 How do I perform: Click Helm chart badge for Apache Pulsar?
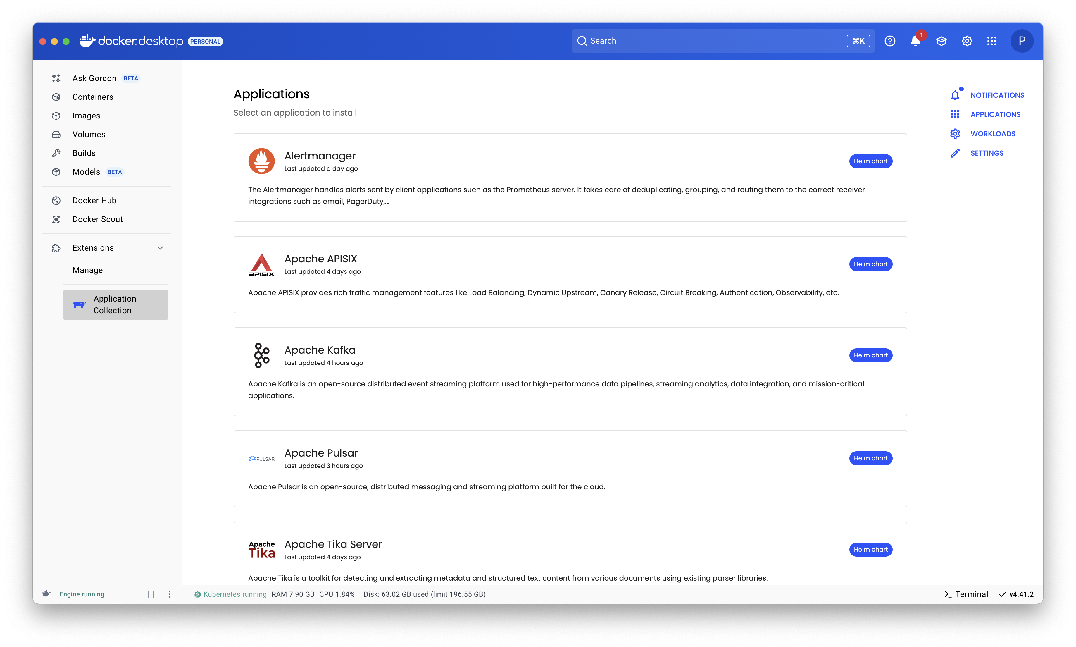point(870,458)
